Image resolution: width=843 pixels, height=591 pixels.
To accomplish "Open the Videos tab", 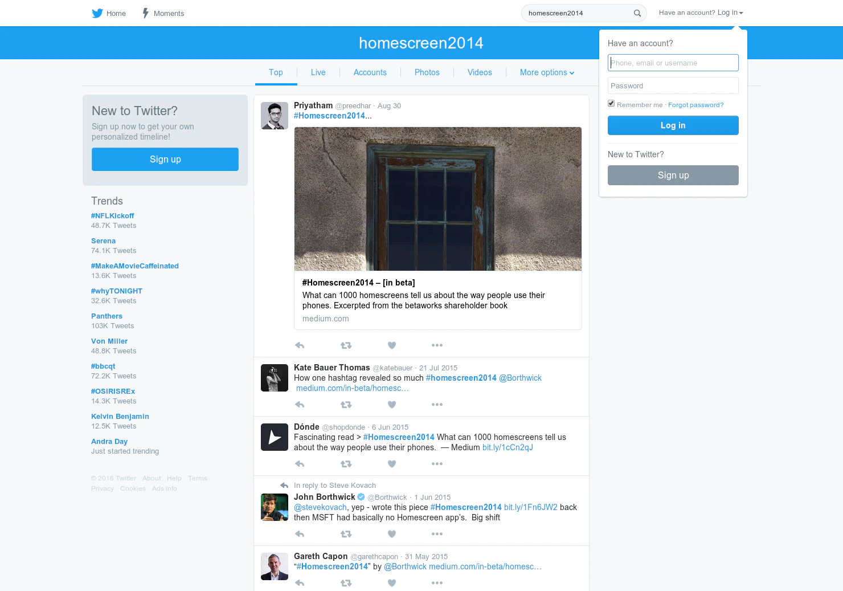I will 480,72.
